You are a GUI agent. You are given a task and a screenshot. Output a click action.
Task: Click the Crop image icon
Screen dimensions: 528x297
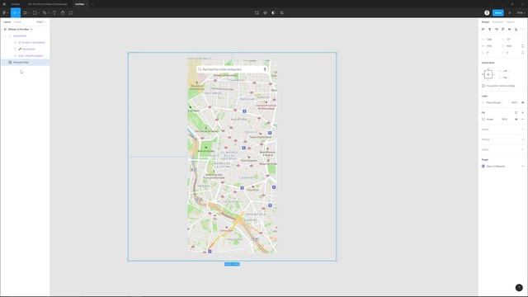click(282, 13)
